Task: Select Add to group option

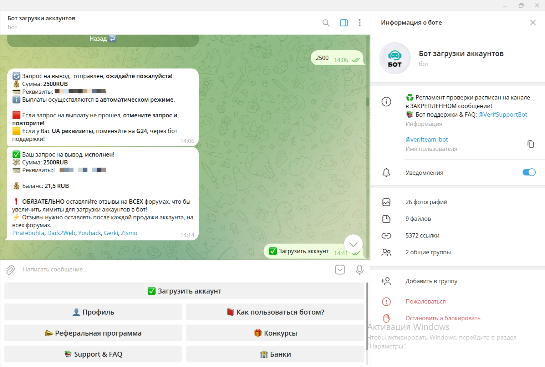Action: pos(431,281)
